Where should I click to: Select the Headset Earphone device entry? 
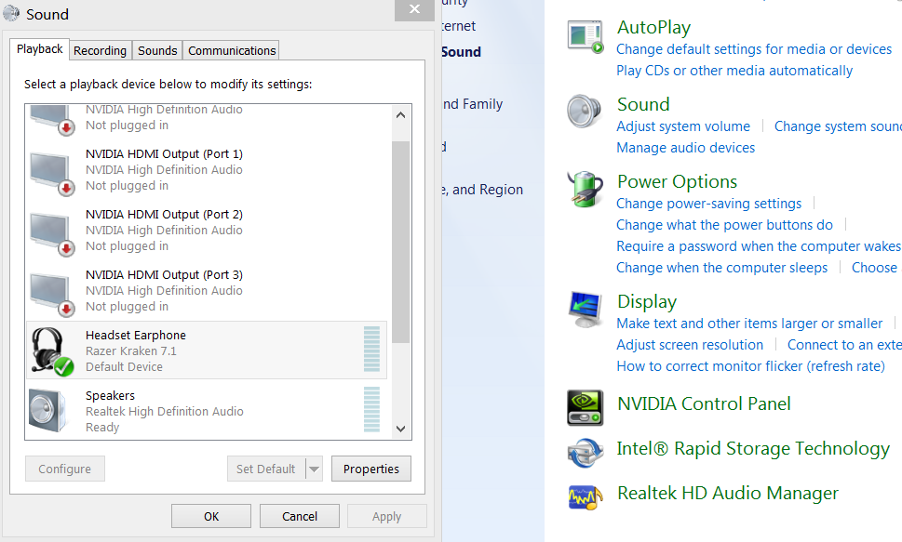coord(207,350)
